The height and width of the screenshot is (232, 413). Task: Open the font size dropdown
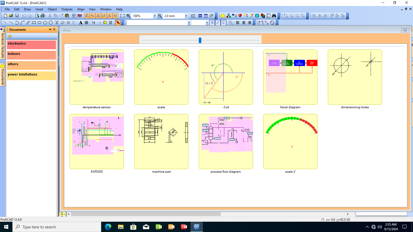[207, 23]
